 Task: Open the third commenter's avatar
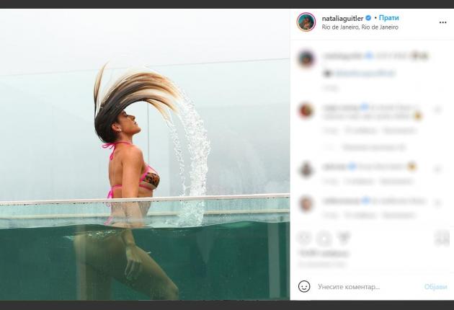(x=306, y=169)
